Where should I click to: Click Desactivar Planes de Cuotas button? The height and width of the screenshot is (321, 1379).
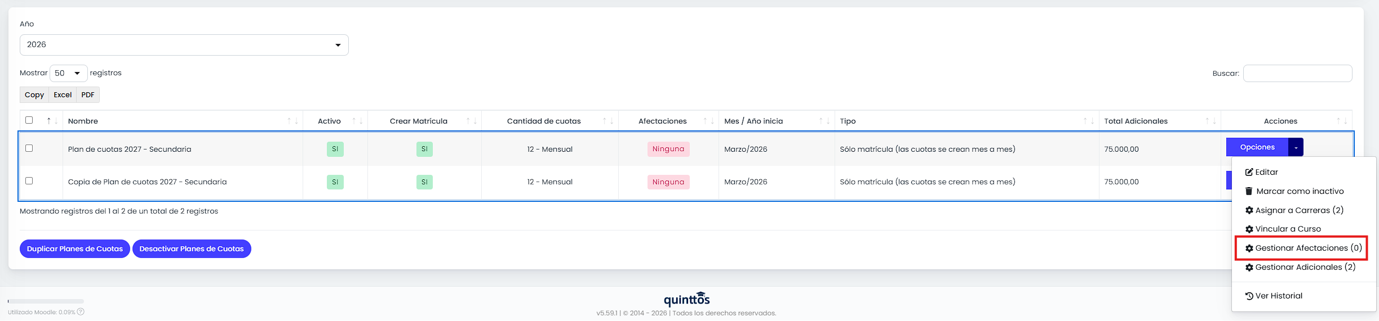pos(192,249)
